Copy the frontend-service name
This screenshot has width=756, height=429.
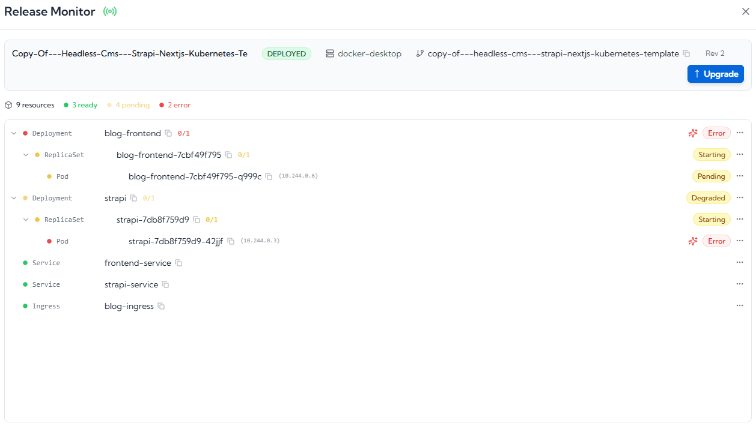tap(178, 263)
